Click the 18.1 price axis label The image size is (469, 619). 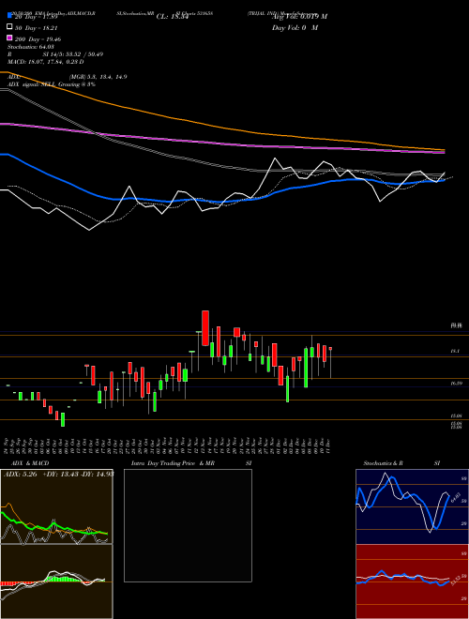(x=455, y=351)
